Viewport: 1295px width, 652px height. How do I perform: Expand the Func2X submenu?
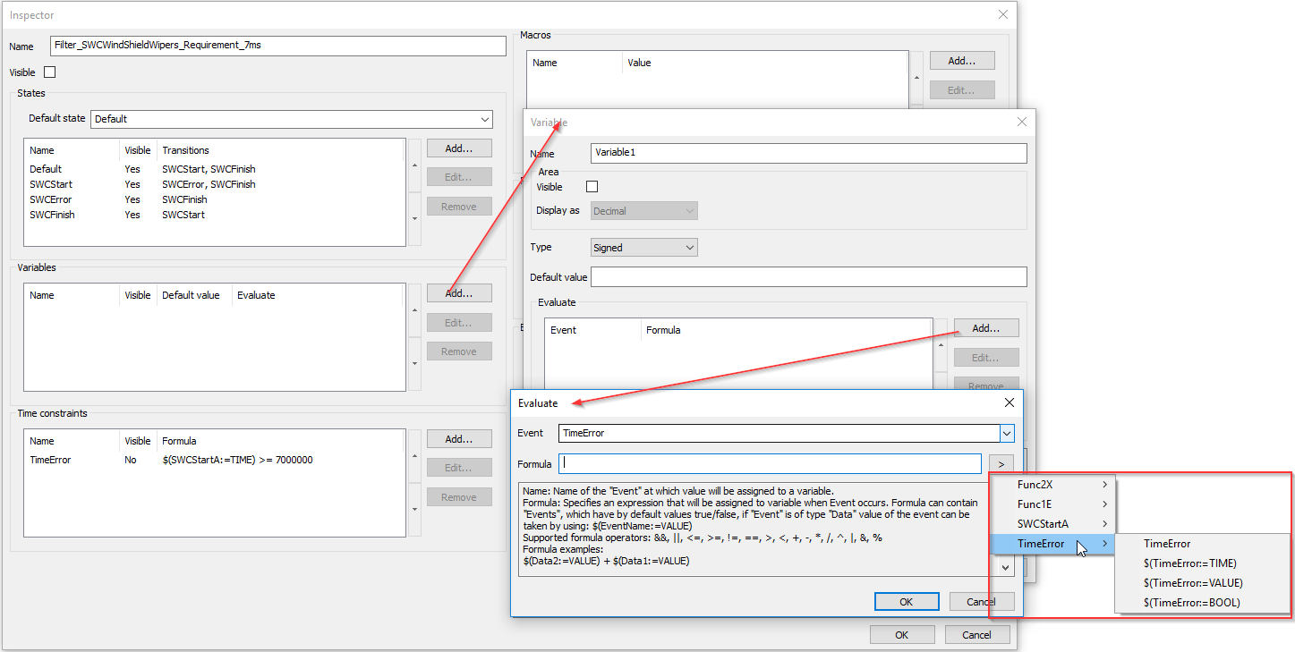pos(1052,485)
